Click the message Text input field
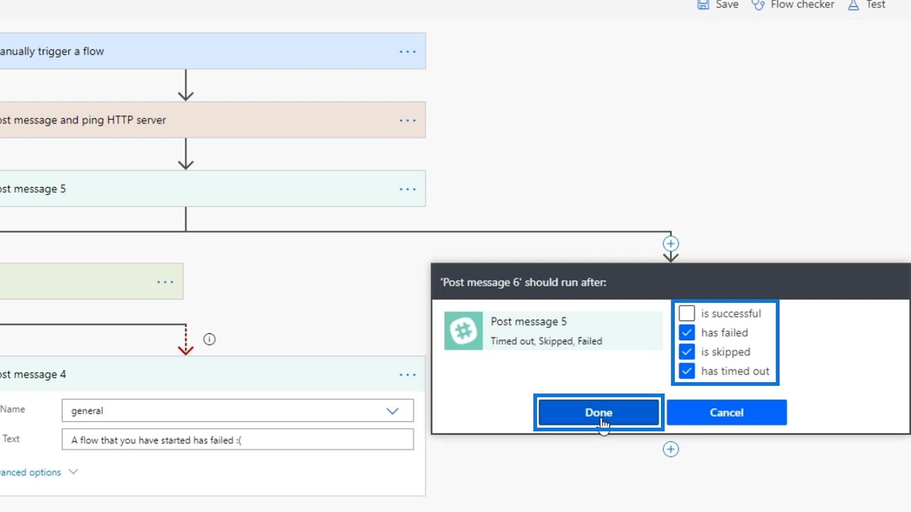911x512 pixels. pos(238,440)
